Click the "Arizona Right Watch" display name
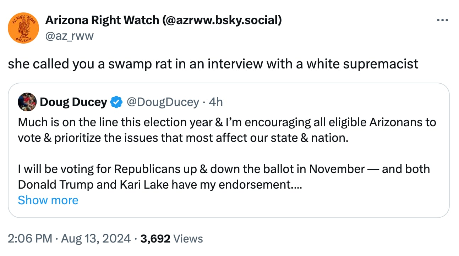 coord(102,21)
